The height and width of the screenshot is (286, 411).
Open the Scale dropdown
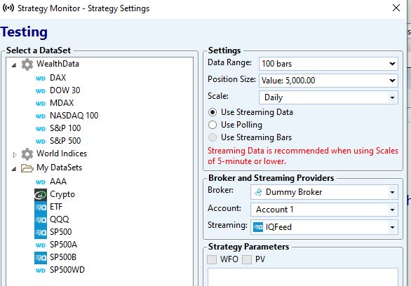(x=392, y=97)
